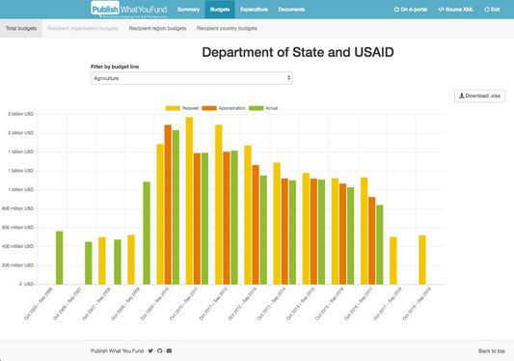This screenshot has width=514, height=361.
Task: Click the Source XML code icon
Action: [x=441, y=10]
